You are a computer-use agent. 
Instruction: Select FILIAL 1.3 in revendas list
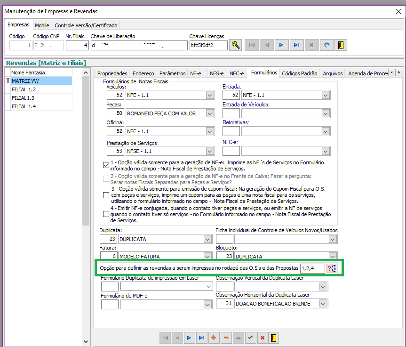pyautogui.click(x=41, y=98)
